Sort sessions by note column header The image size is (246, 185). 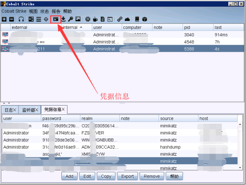click(x=167, y=27)
